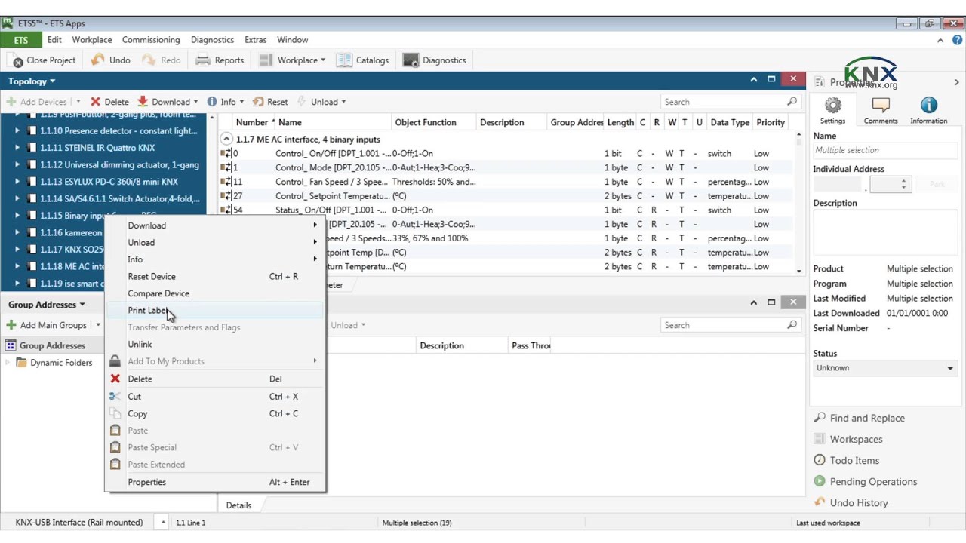Image resolution: width=966 pixels, height=543 pixels.
Task: Choose Reset Device from context menu
Action: click(x=215, y=276)
